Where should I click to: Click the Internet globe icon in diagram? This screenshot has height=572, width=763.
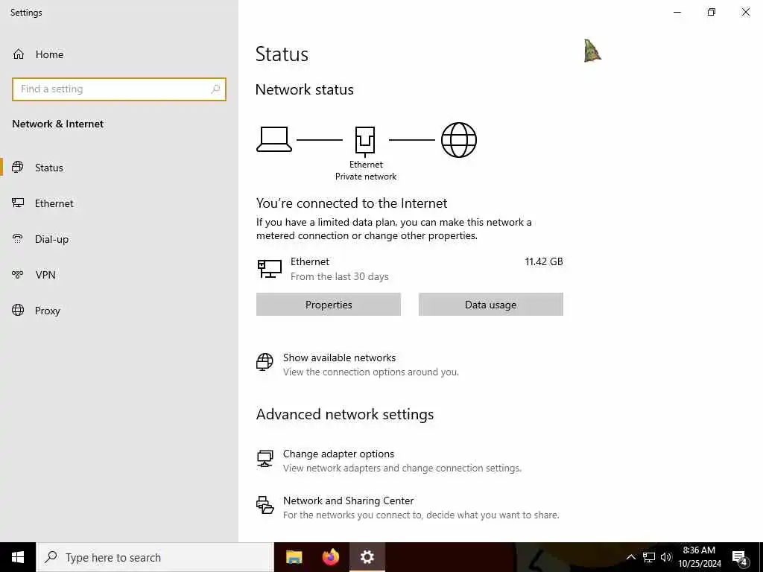click(x=458, y=140)
